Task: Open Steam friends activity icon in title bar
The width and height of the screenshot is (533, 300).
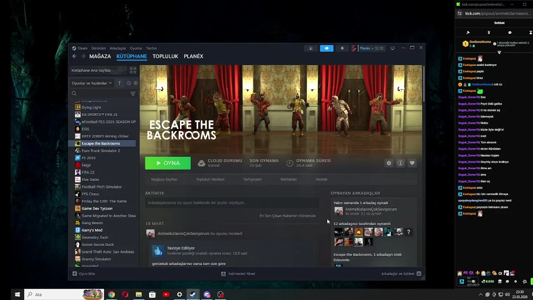Action: tap(311, 48)
